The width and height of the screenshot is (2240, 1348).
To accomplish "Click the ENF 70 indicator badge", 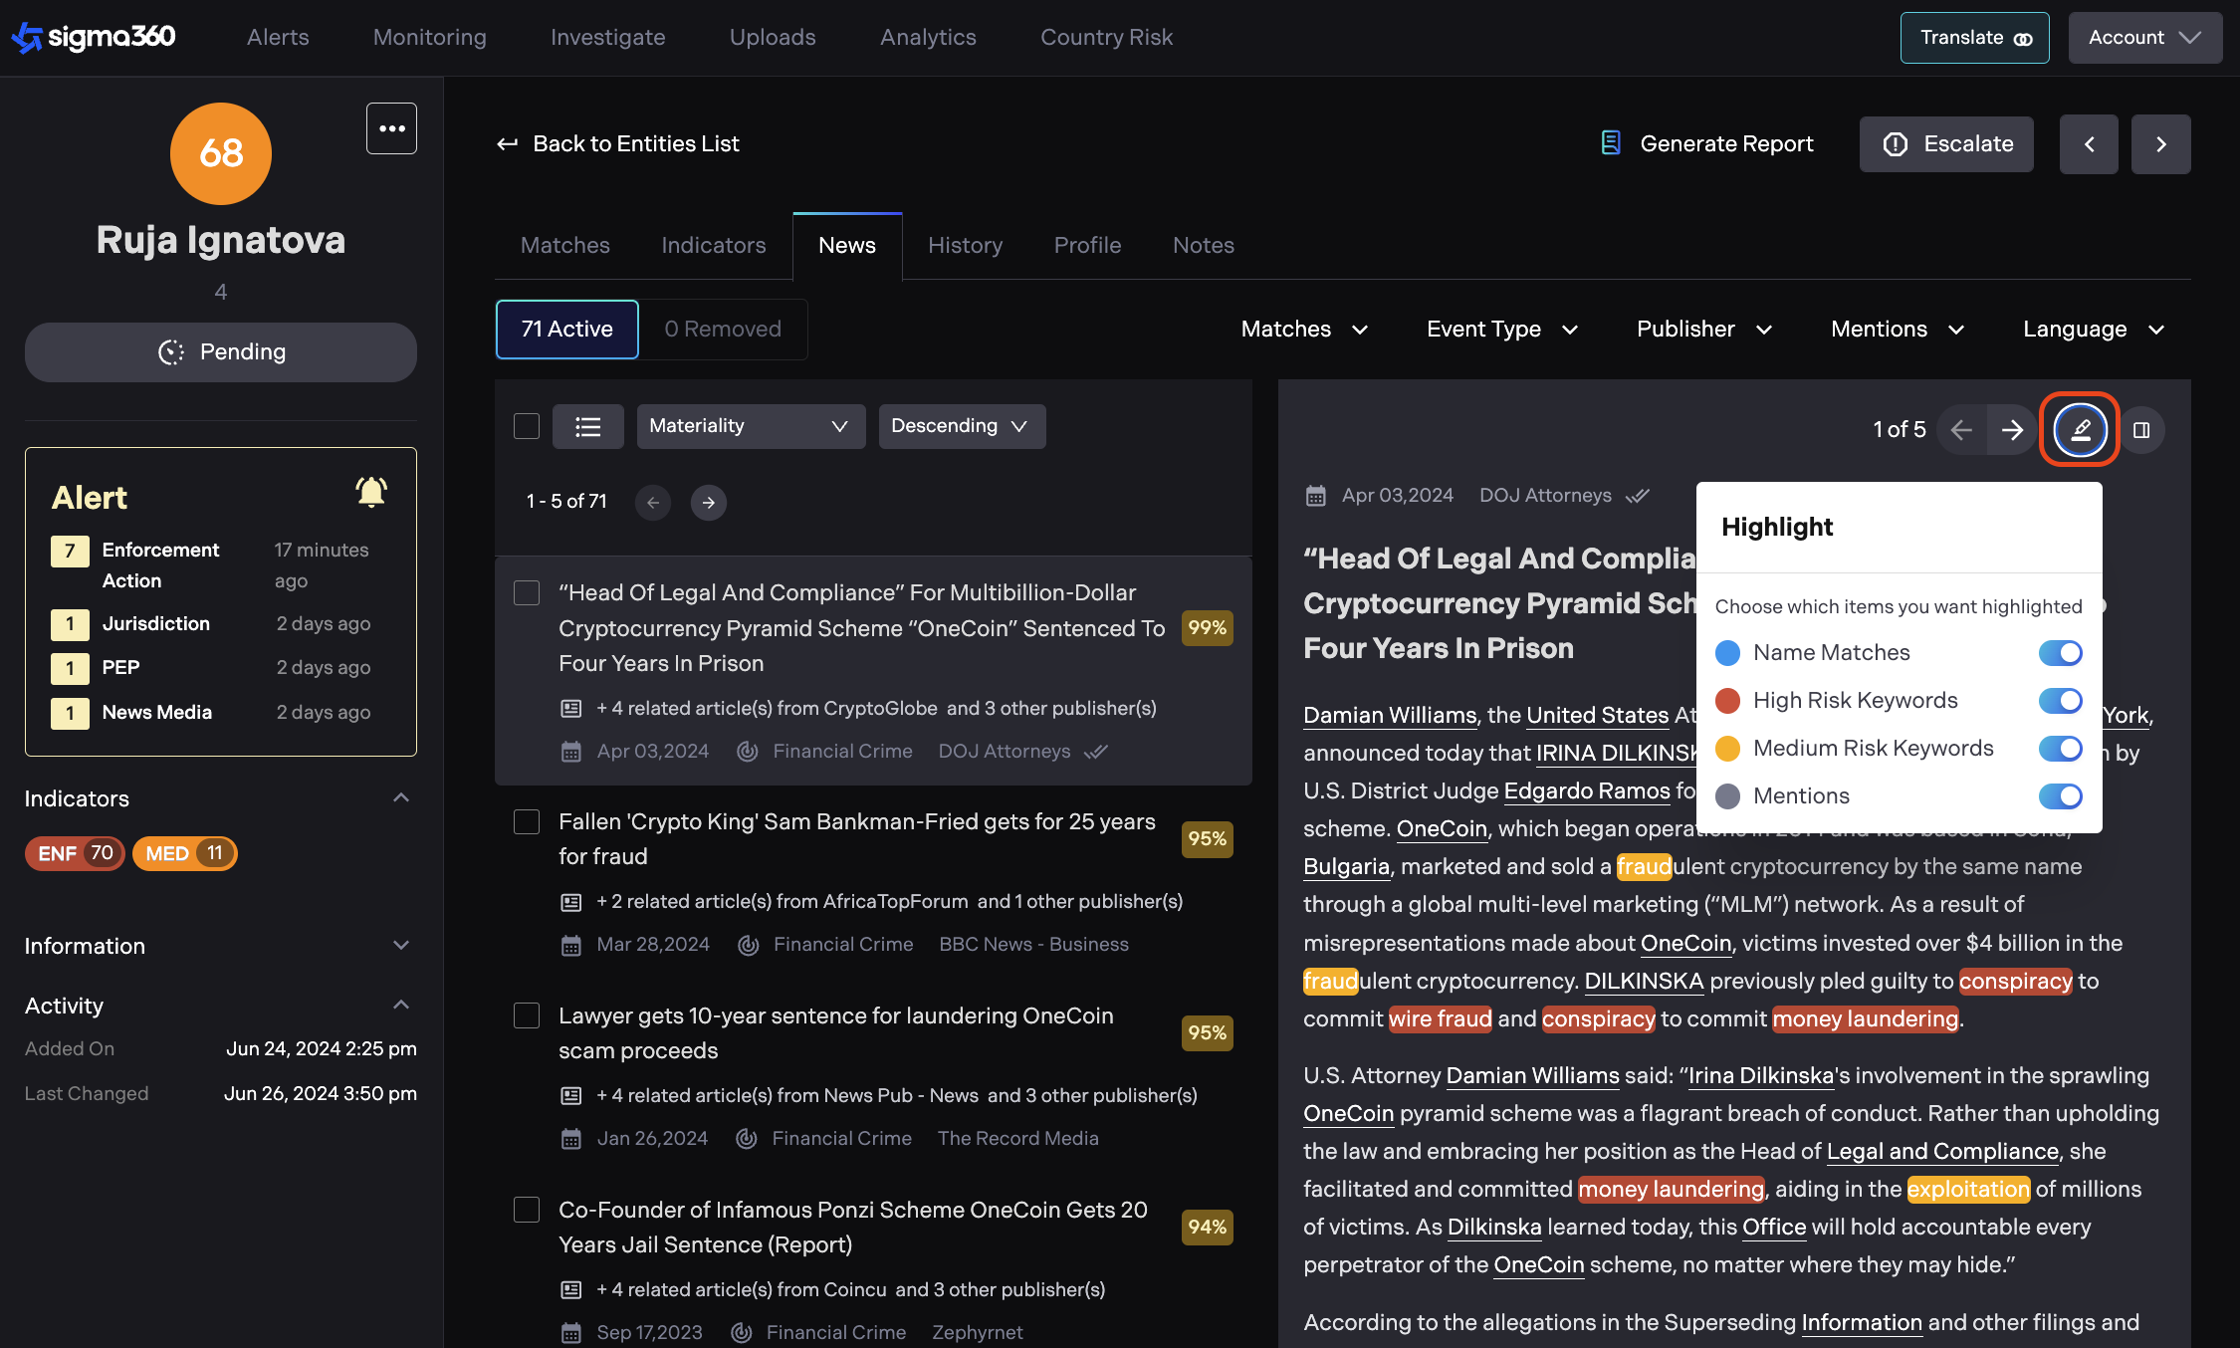I will (75, 853).
